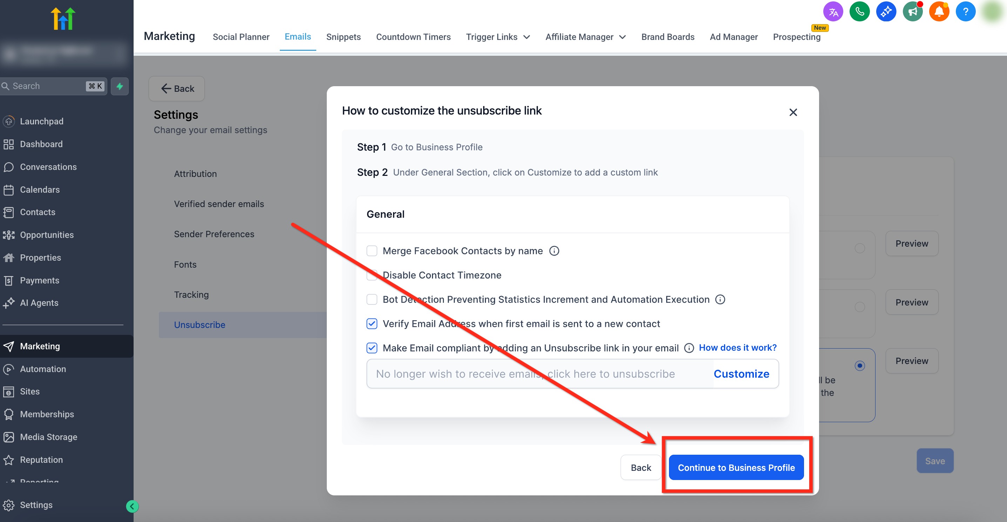Image resolution: width=1007 pixels, height=522 pixels.
Task: Open the orange notifications bell
Action: 939,12
